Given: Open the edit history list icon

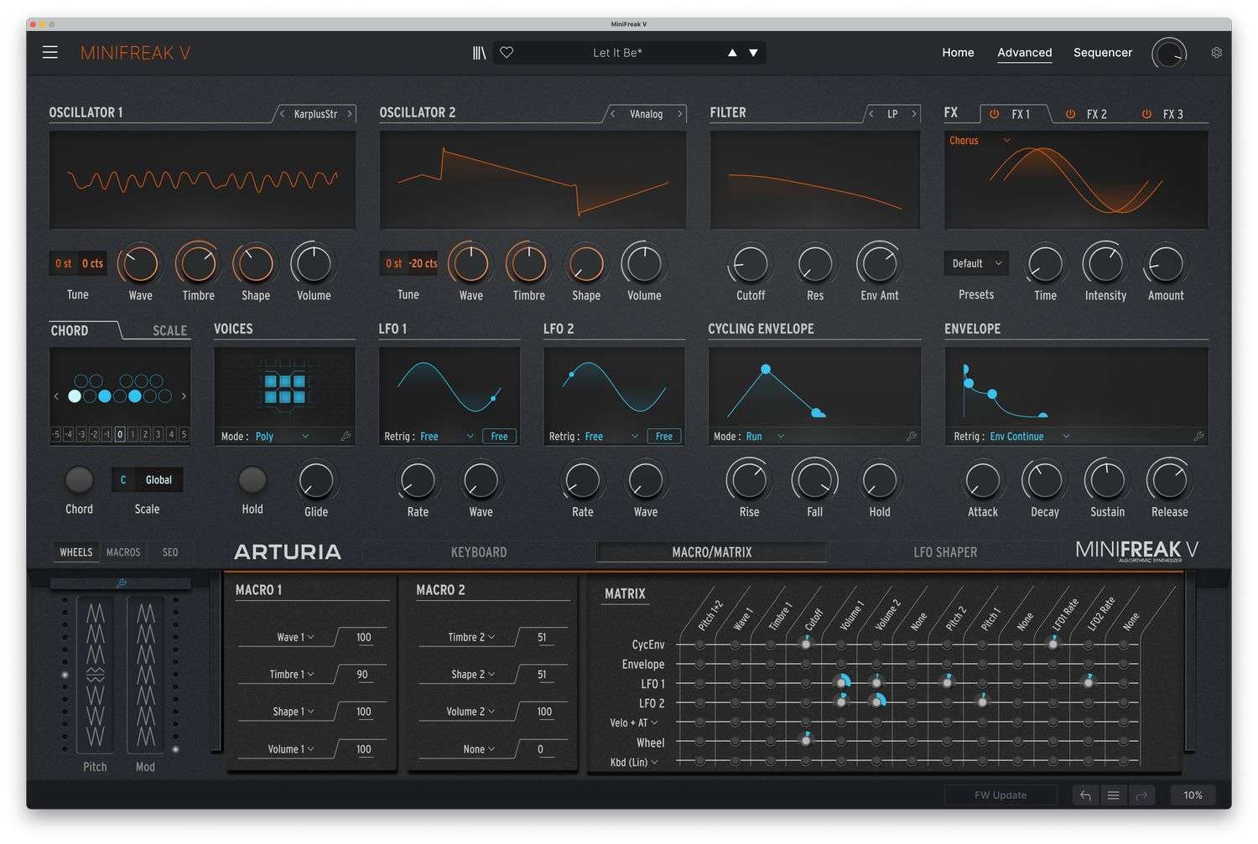Looking at the screenshot, I should click(x=1113, y=795).
